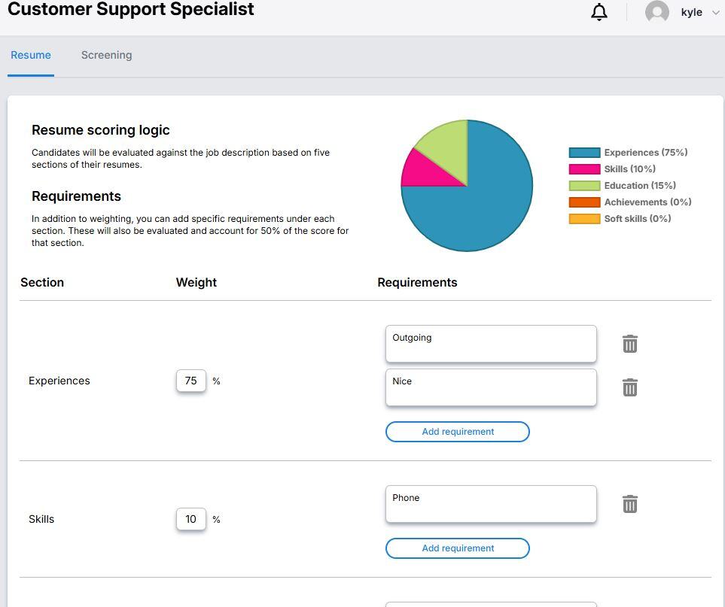Click the Section column header
Viewport: 725px width, 607px height.
42,282
